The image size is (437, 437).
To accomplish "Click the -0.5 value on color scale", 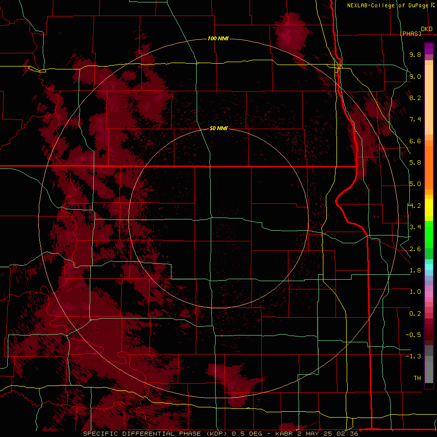I will point(413,335).
